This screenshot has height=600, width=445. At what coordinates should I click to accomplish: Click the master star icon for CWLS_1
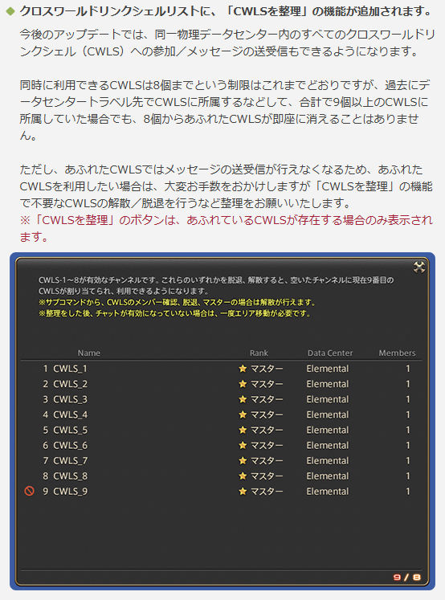(243, 369)
